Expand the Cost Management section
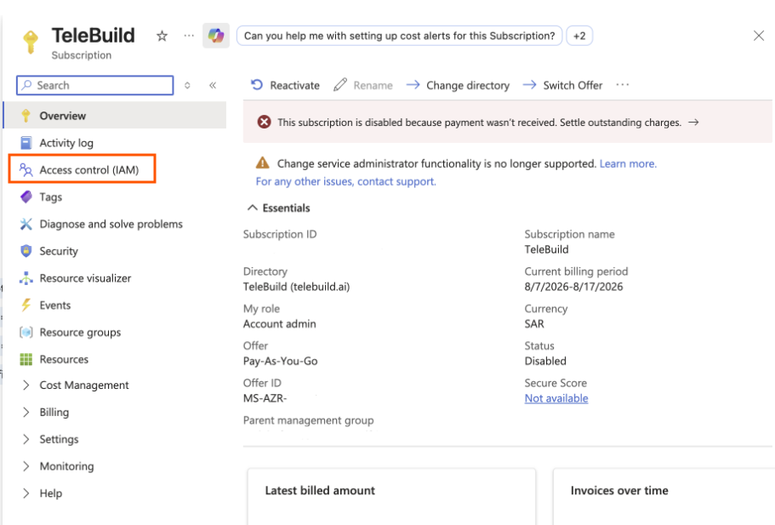Viewport: 775px width, 525px height. [26, 385]
